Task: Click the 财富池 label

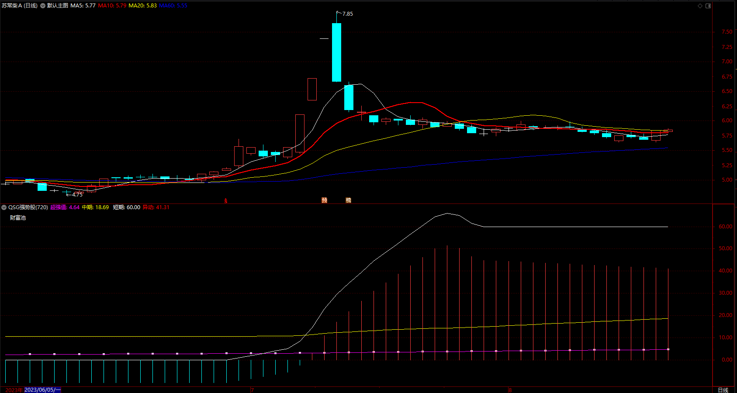Action: (18, 218)
